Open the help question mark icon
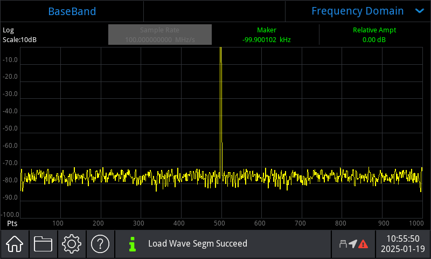Image resolution: width=431 pixels, height=259 pixels. [100, 244]
